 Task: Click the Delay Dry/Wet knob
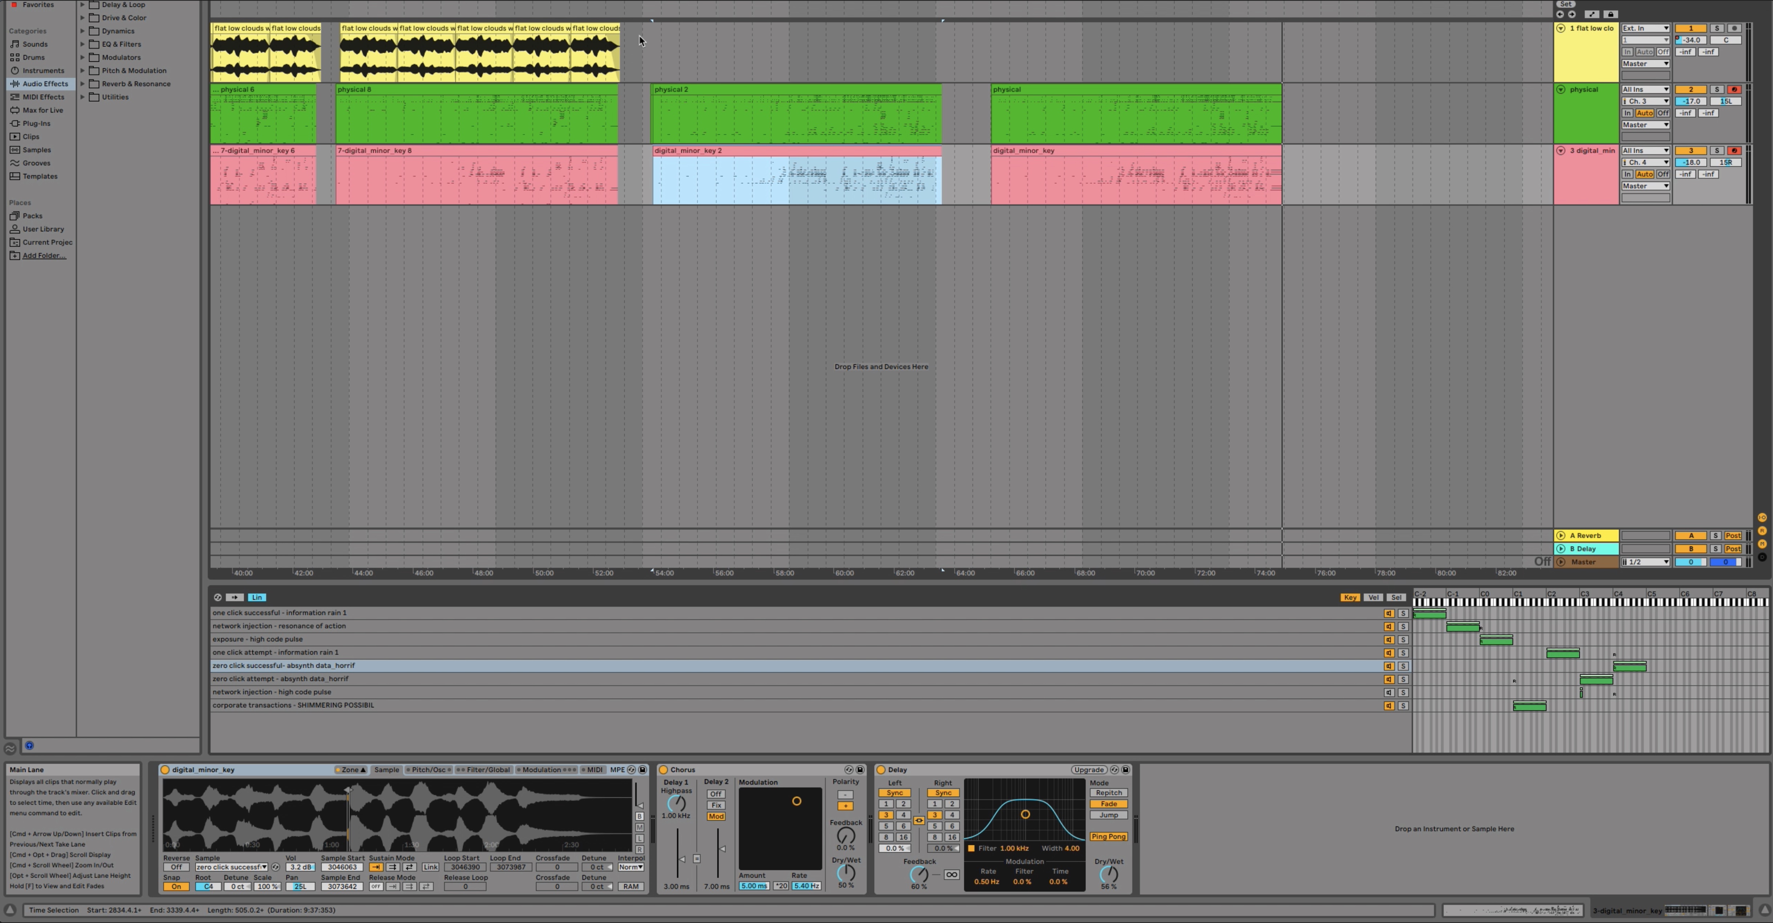(1108, 874)
